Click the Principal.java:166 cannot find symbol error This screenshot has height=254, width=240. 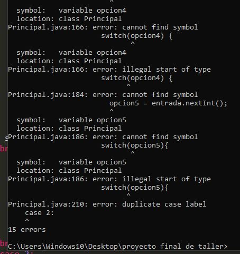(x=103, y=27)
